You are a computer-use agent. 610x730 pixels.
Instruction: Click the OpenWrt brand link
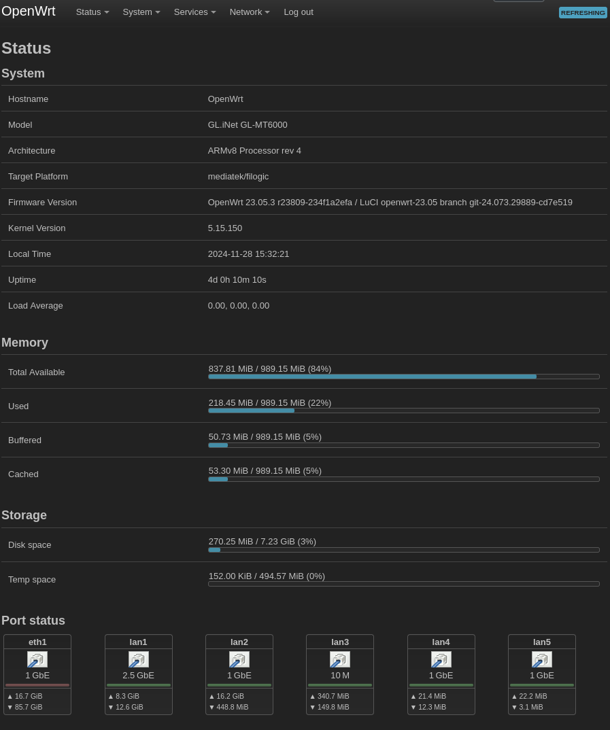tap(29, 11)
